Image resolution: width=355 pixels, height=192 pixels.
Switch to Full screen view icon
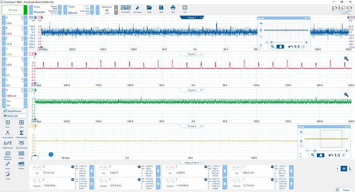pos(185,8)
